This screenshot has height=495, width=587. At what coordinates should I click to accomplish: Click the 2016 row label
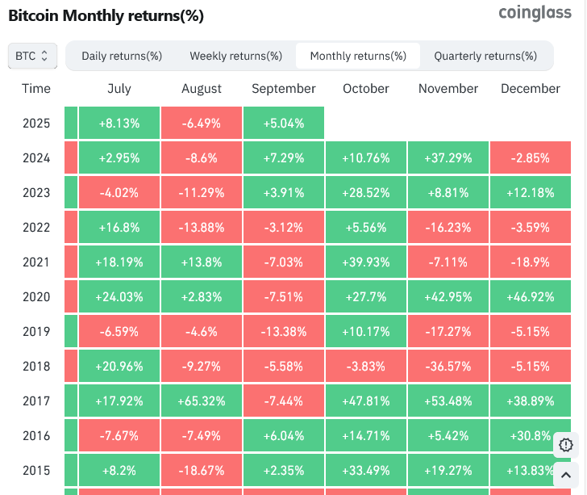click(x=36, y=435)
